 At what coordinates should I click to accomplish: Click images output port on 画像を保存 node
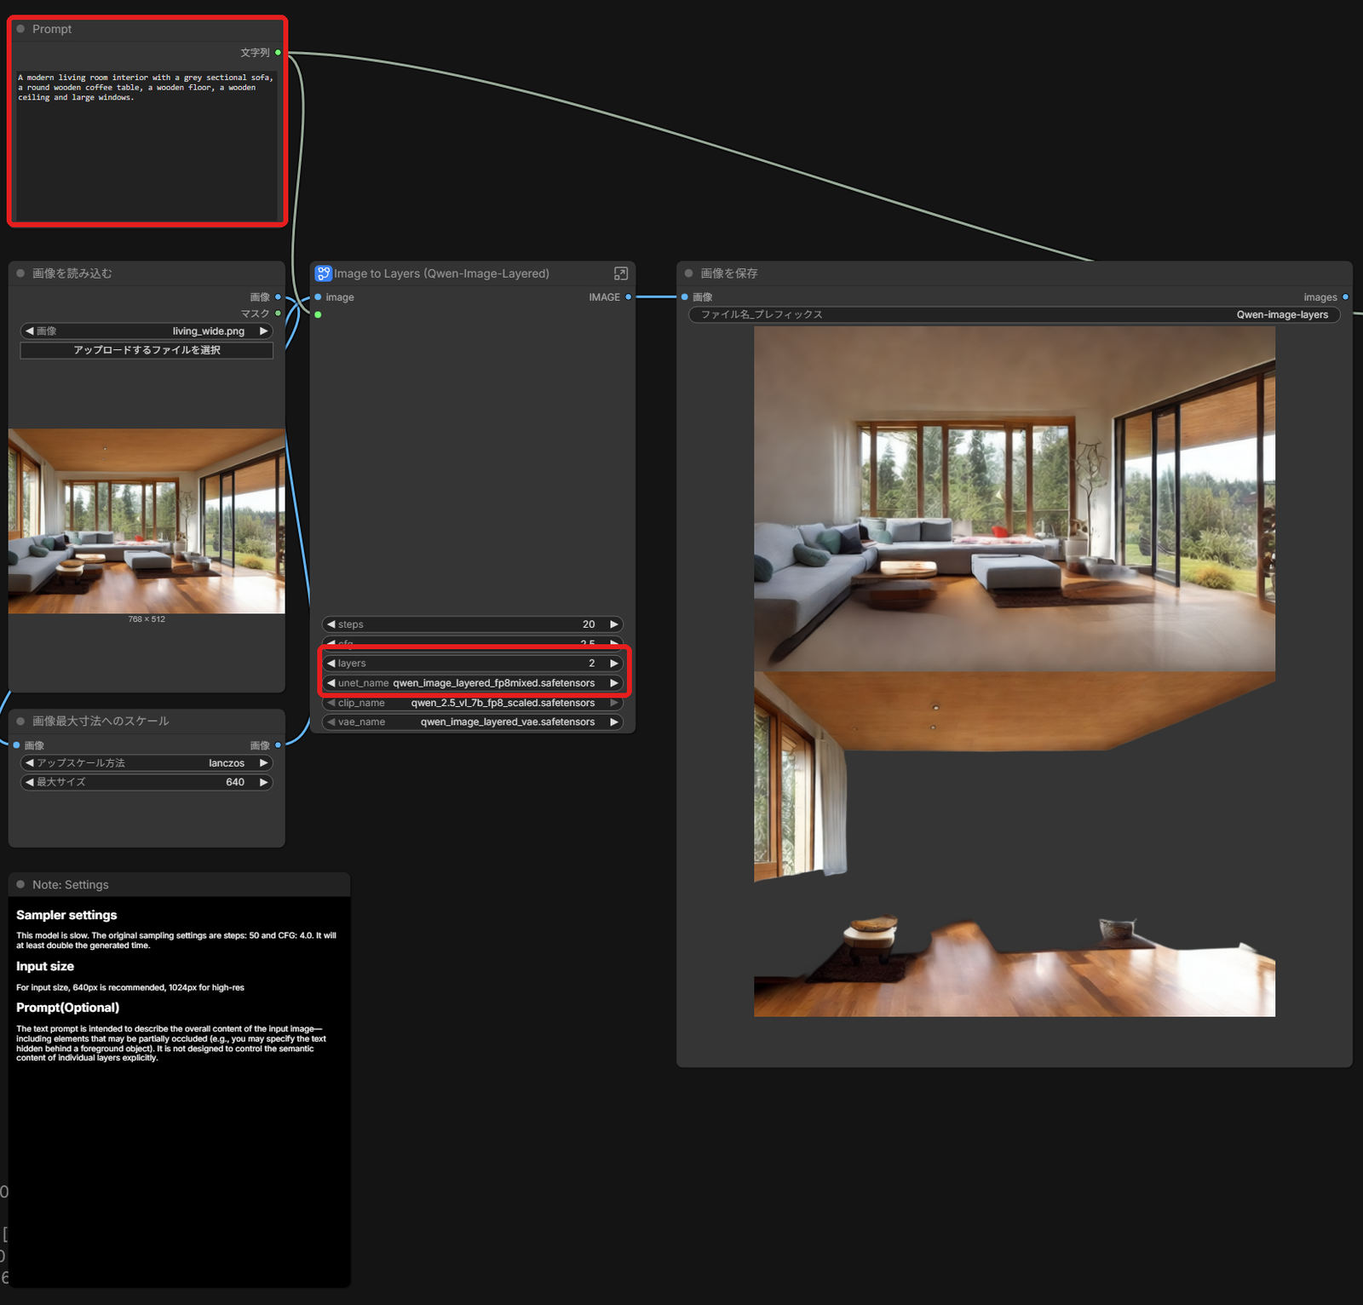coord(1345,297)
